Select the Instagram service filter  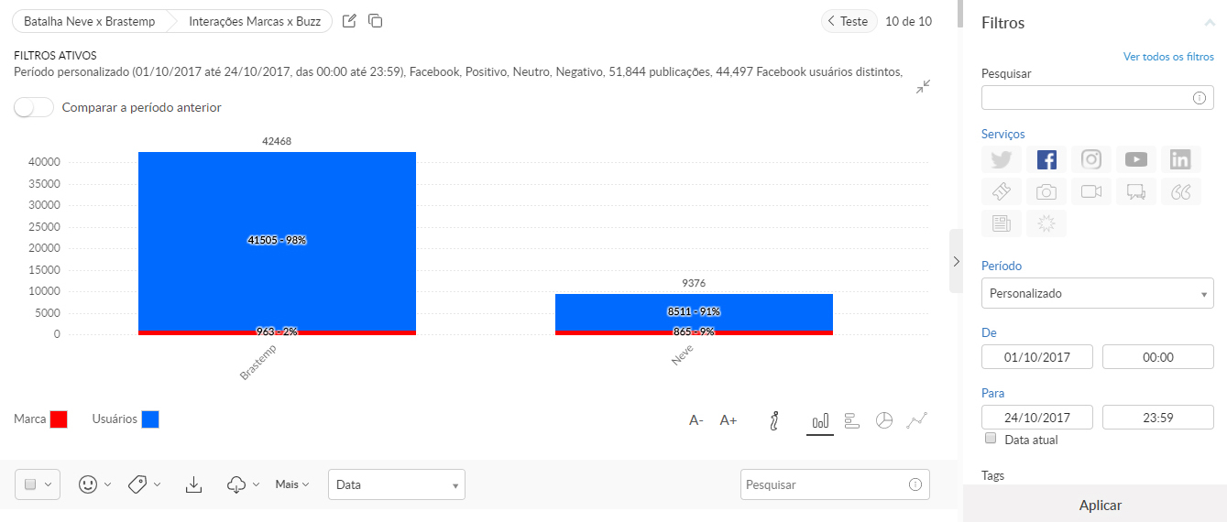point(1090,160)
